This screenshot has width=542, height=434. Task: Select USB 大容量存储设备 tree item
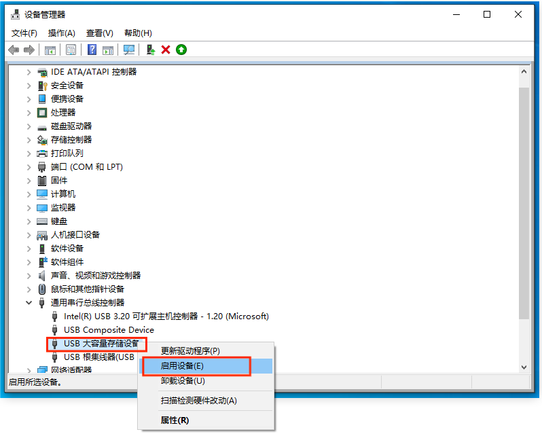tap(101, 344)
